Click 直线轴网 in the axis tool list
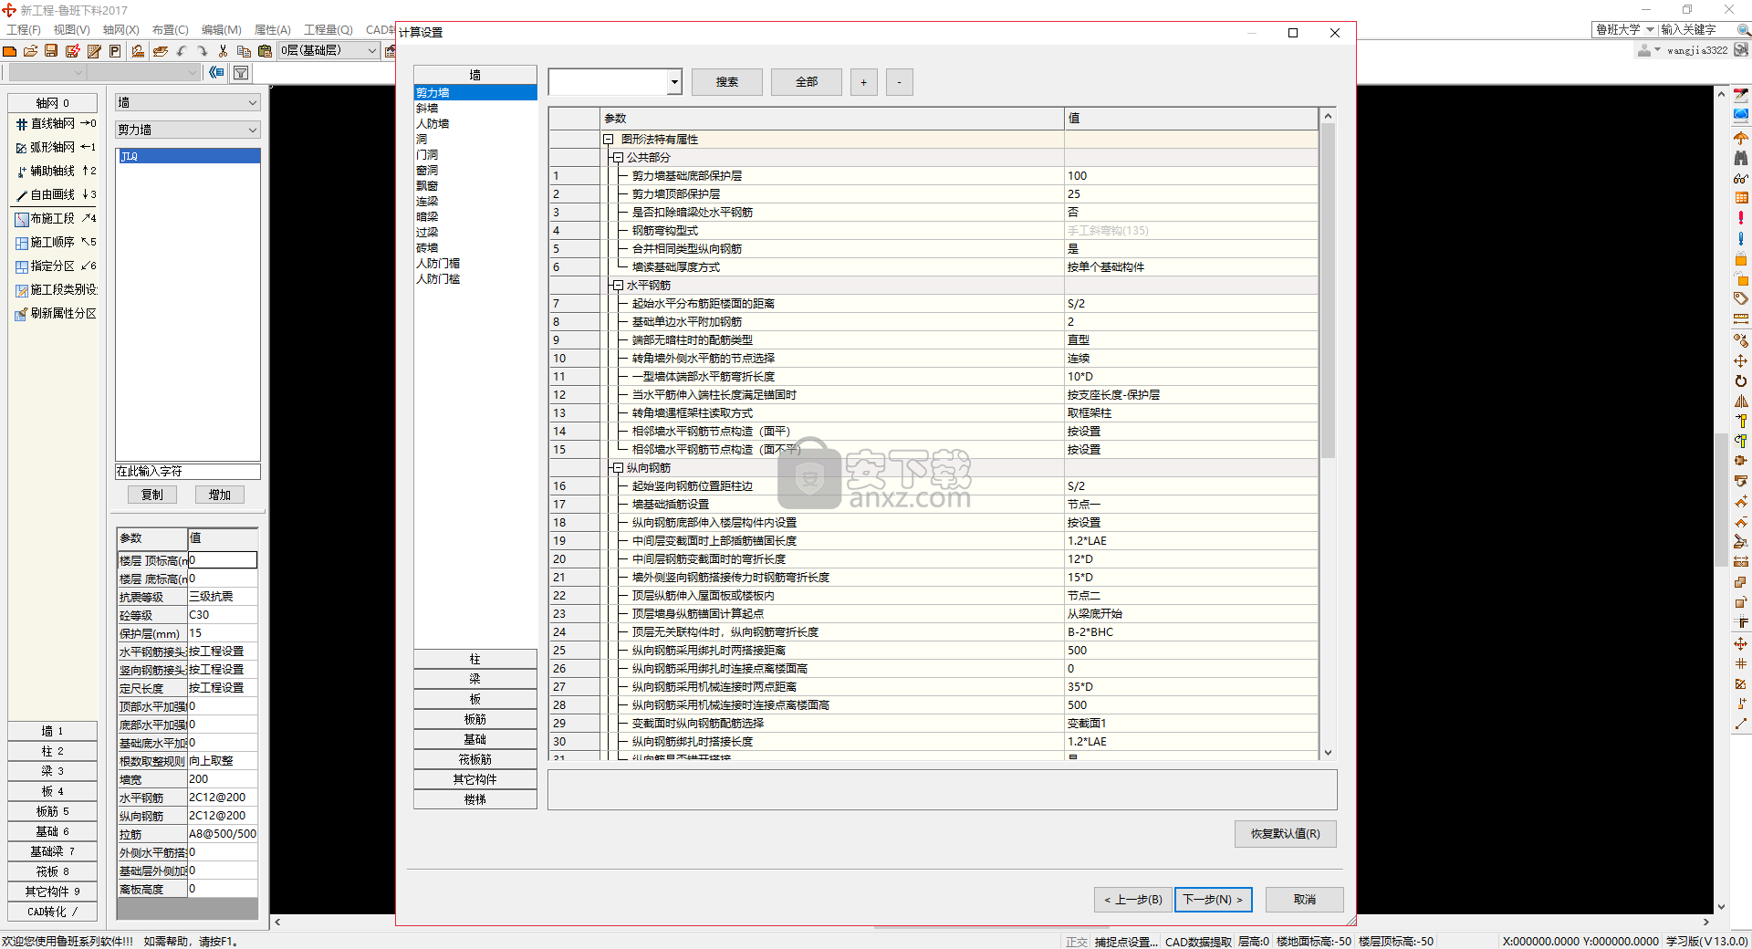1752x949 pixels. pos(53,124)
